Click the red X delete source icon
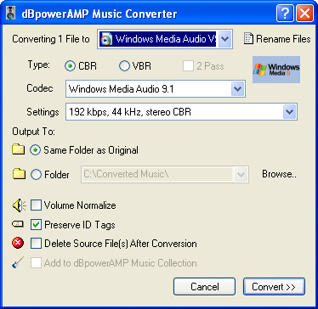 coord(18,243)
